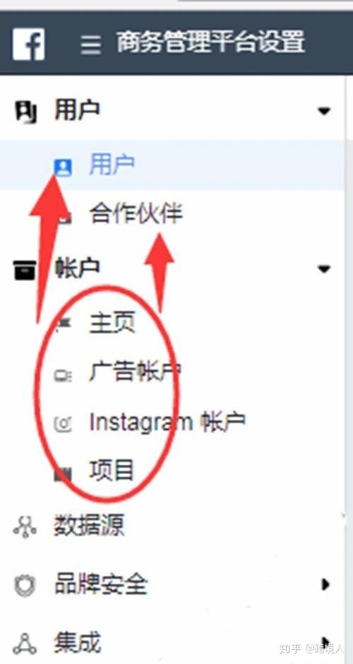Click the 帐户 archive box icon
353x664 pixels.
25,270
